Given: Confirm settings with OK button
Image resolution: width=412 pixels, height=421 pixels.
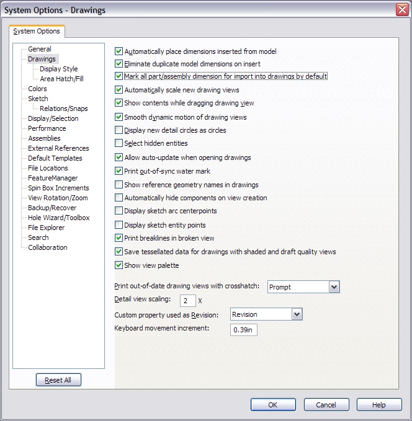Looking at the screenshot, I should click(273, 405).
